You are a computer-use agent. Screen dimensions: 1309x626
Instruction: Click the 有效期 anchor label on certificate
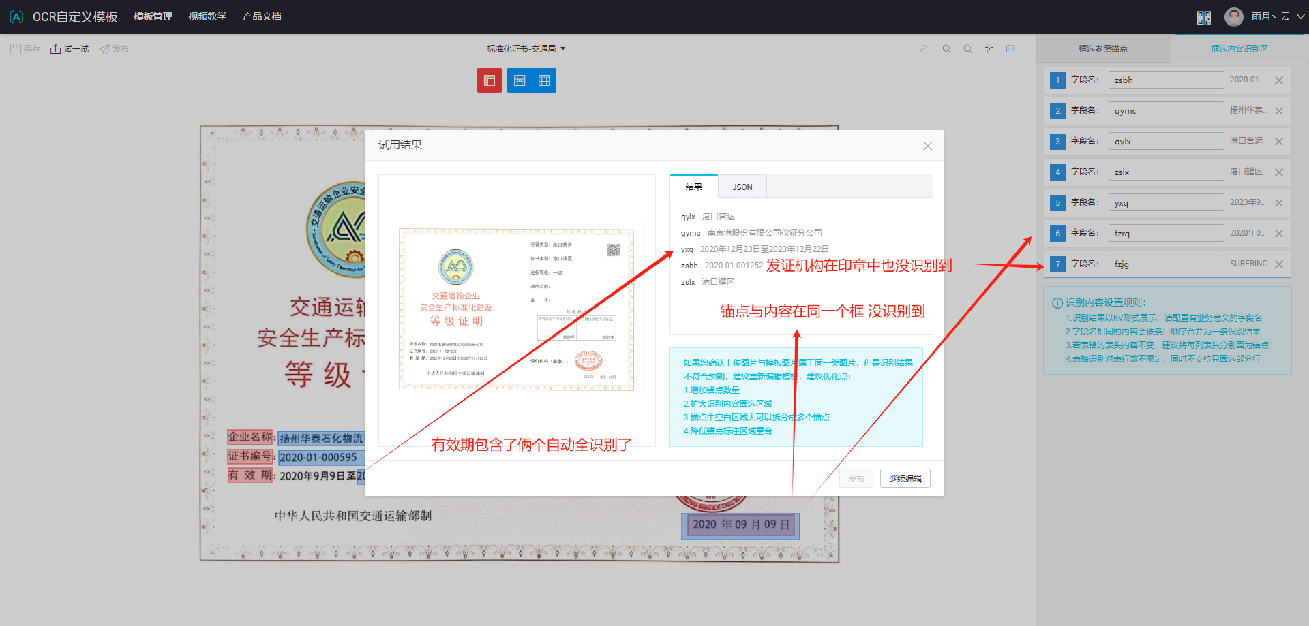pyautogui.click(x=250, y=475)
